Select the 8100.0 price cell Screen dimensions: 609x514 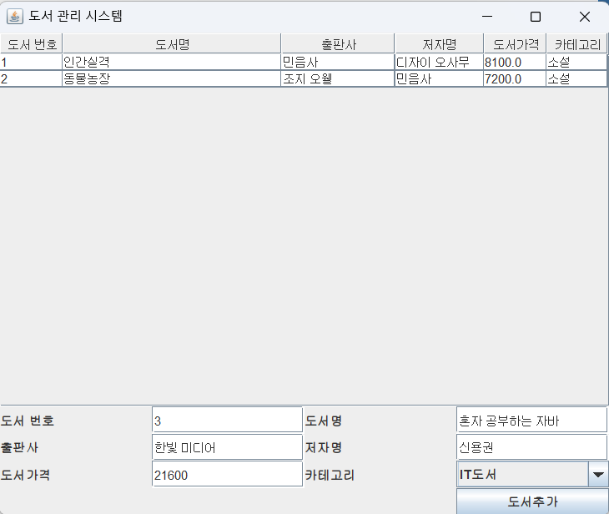tap(515, 62)
